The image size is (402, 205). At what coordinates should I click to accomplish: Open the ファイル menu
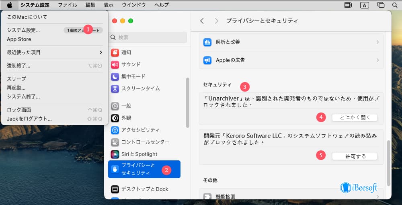[x=68, y=5]
